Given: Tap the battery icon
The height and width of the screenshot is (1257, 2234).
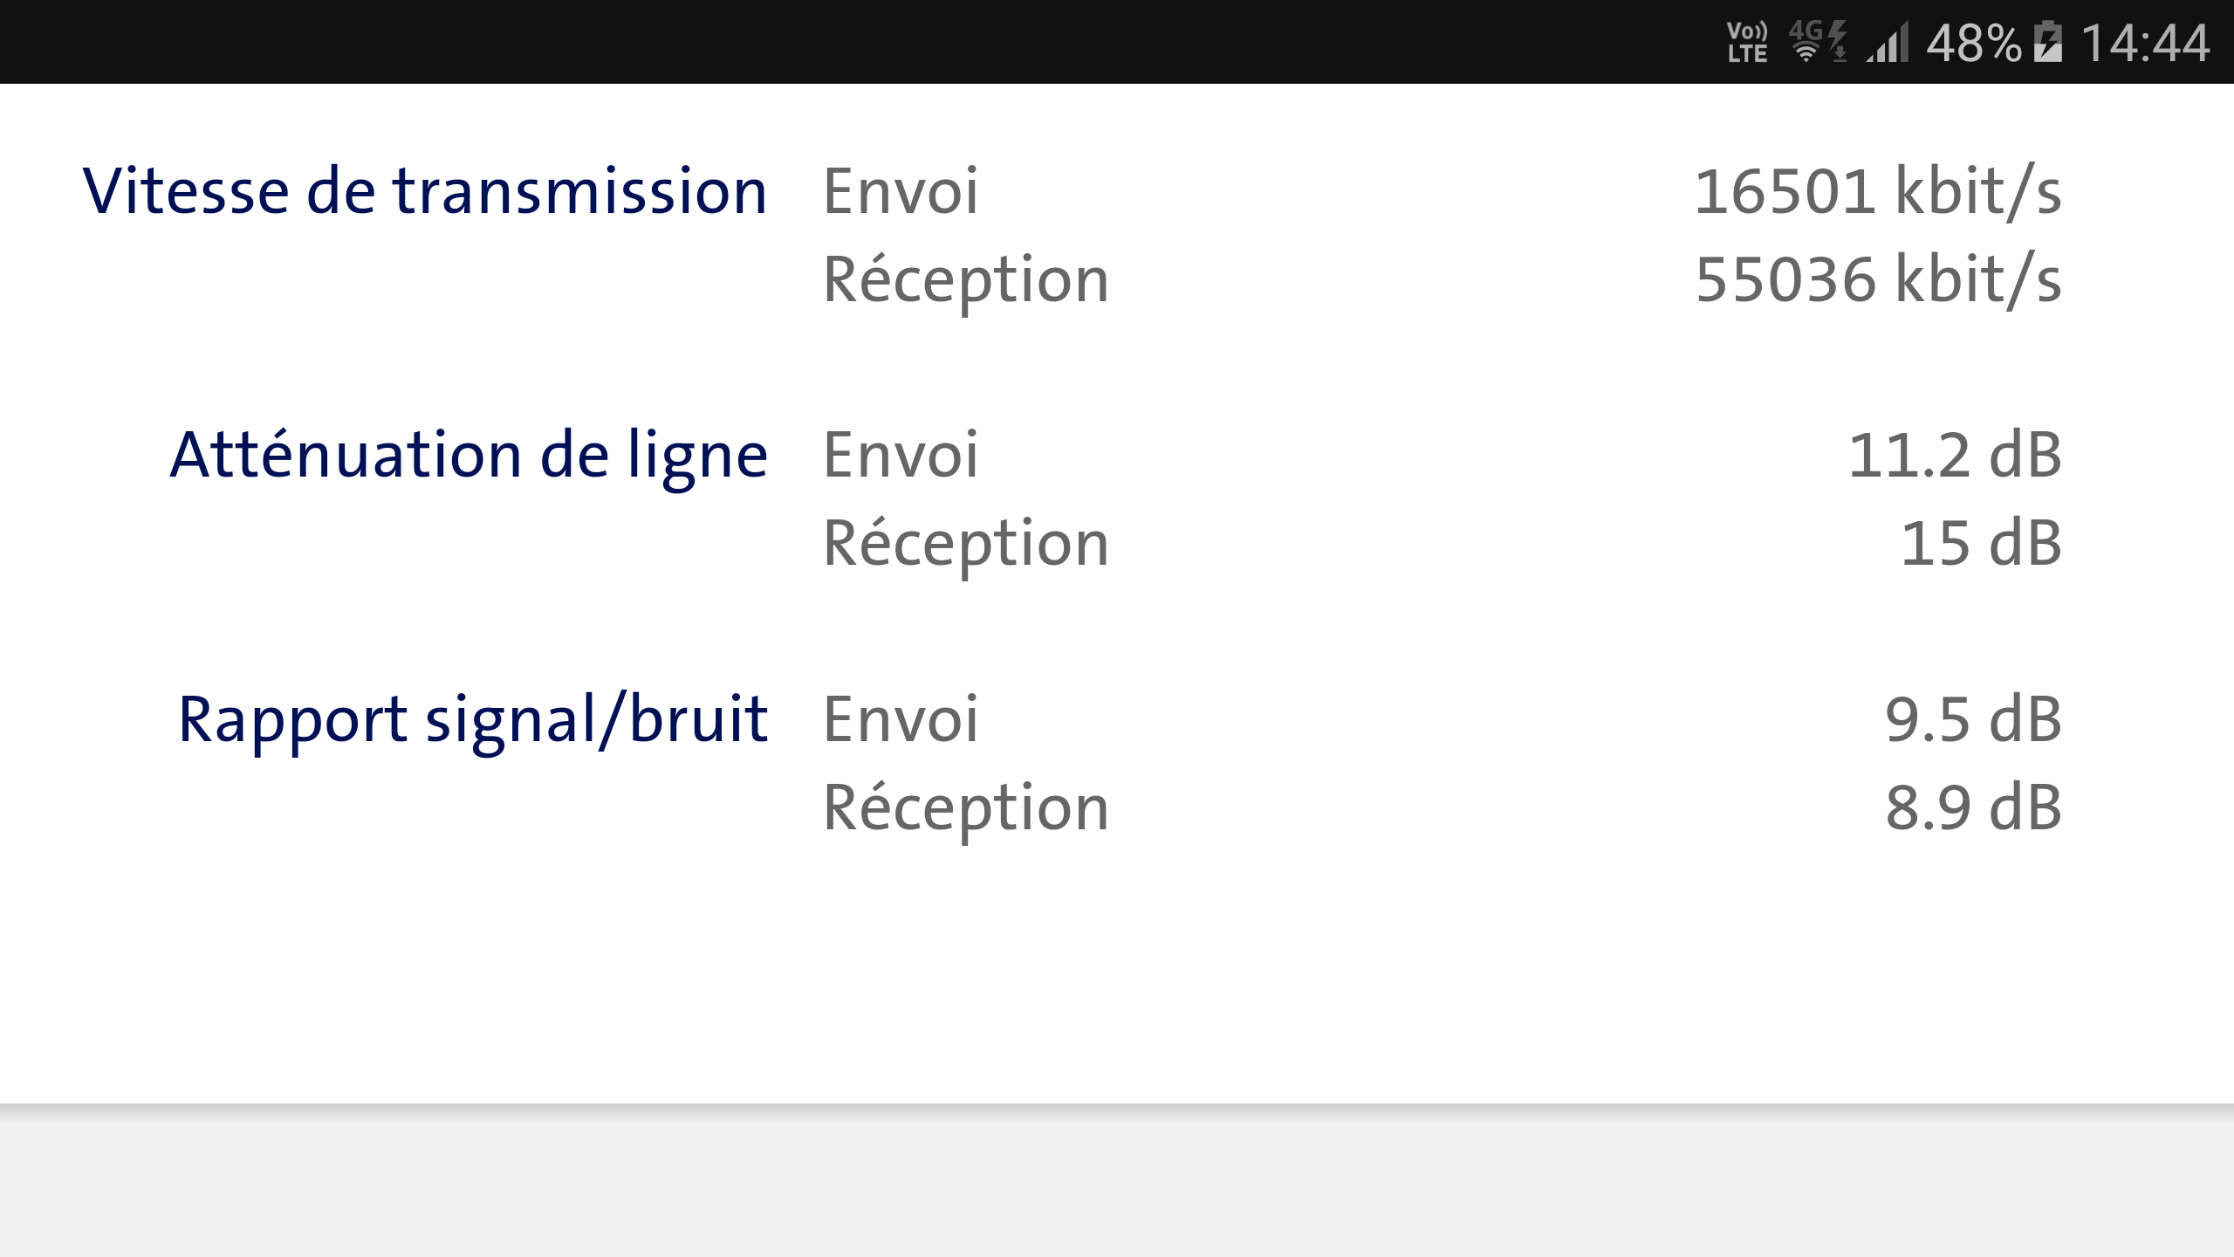Looking at the screenshot, I should (2047, 42).
